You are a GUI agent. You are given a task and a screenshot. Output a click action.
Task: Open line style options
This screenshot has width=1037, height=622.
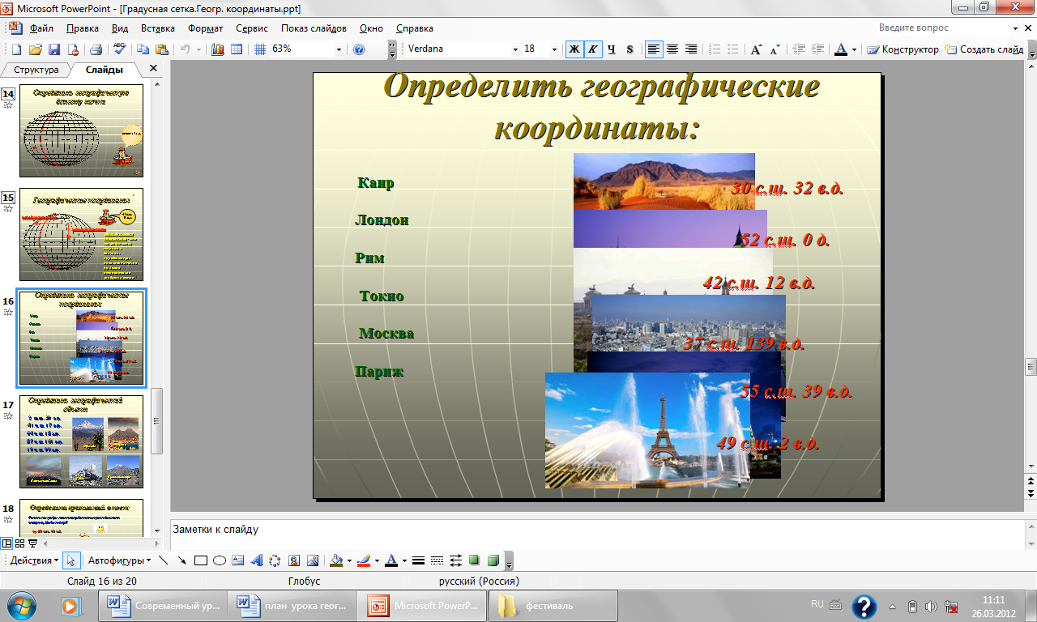point(419,560)
